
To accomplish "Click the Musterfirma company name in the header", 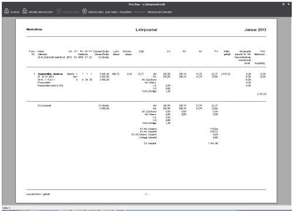I will (x=34, y=29).
